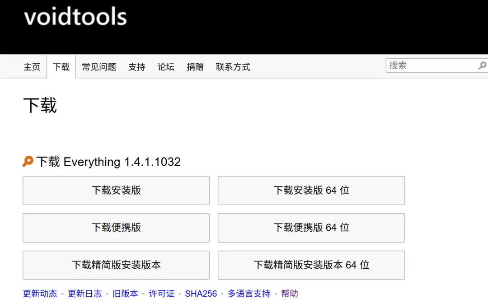Open the 论坛 navigation link
This screenshot has width=488, height=304.
coord(166,66)
